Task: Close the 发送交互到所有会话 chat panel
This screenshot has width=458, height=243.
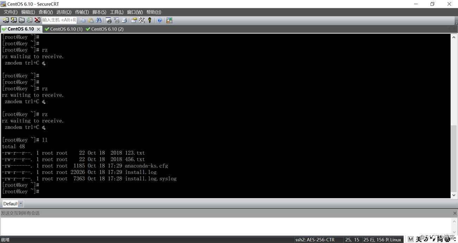Action: point(454,213)
